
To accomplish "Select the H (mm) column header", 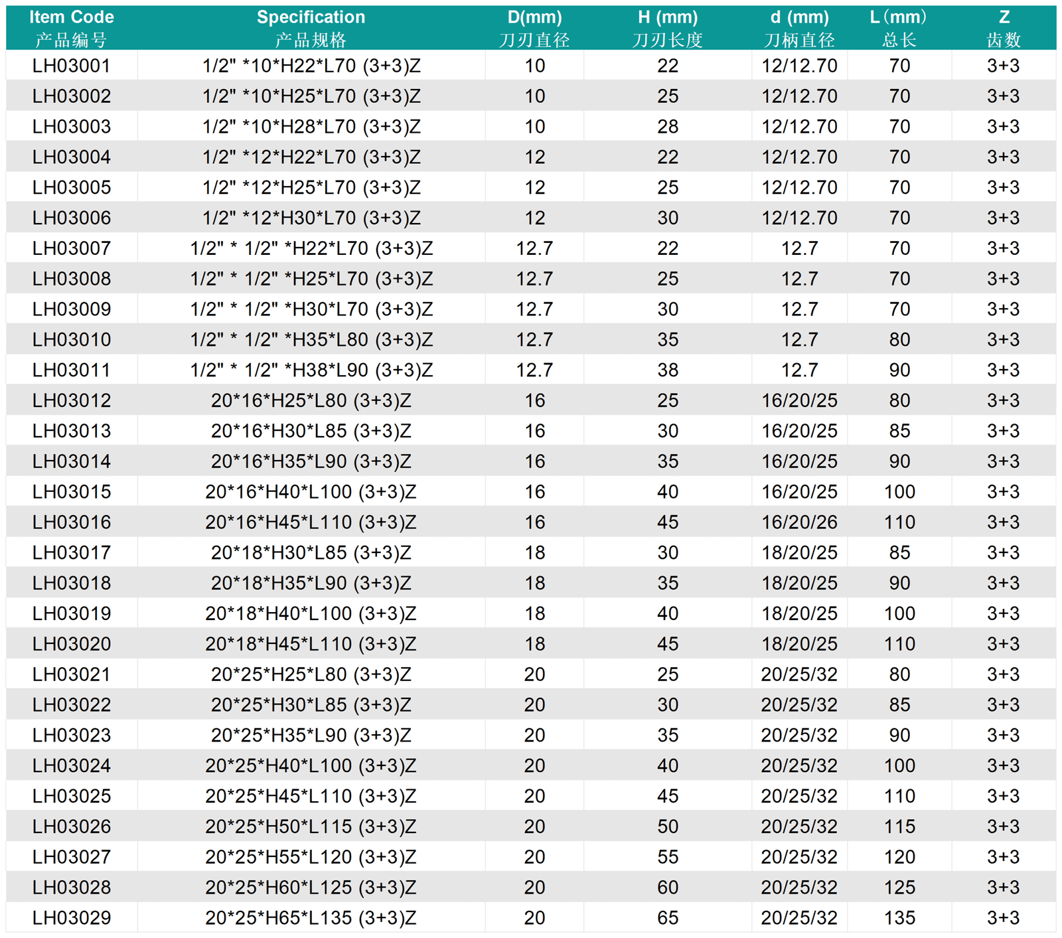I will point(667,28).
